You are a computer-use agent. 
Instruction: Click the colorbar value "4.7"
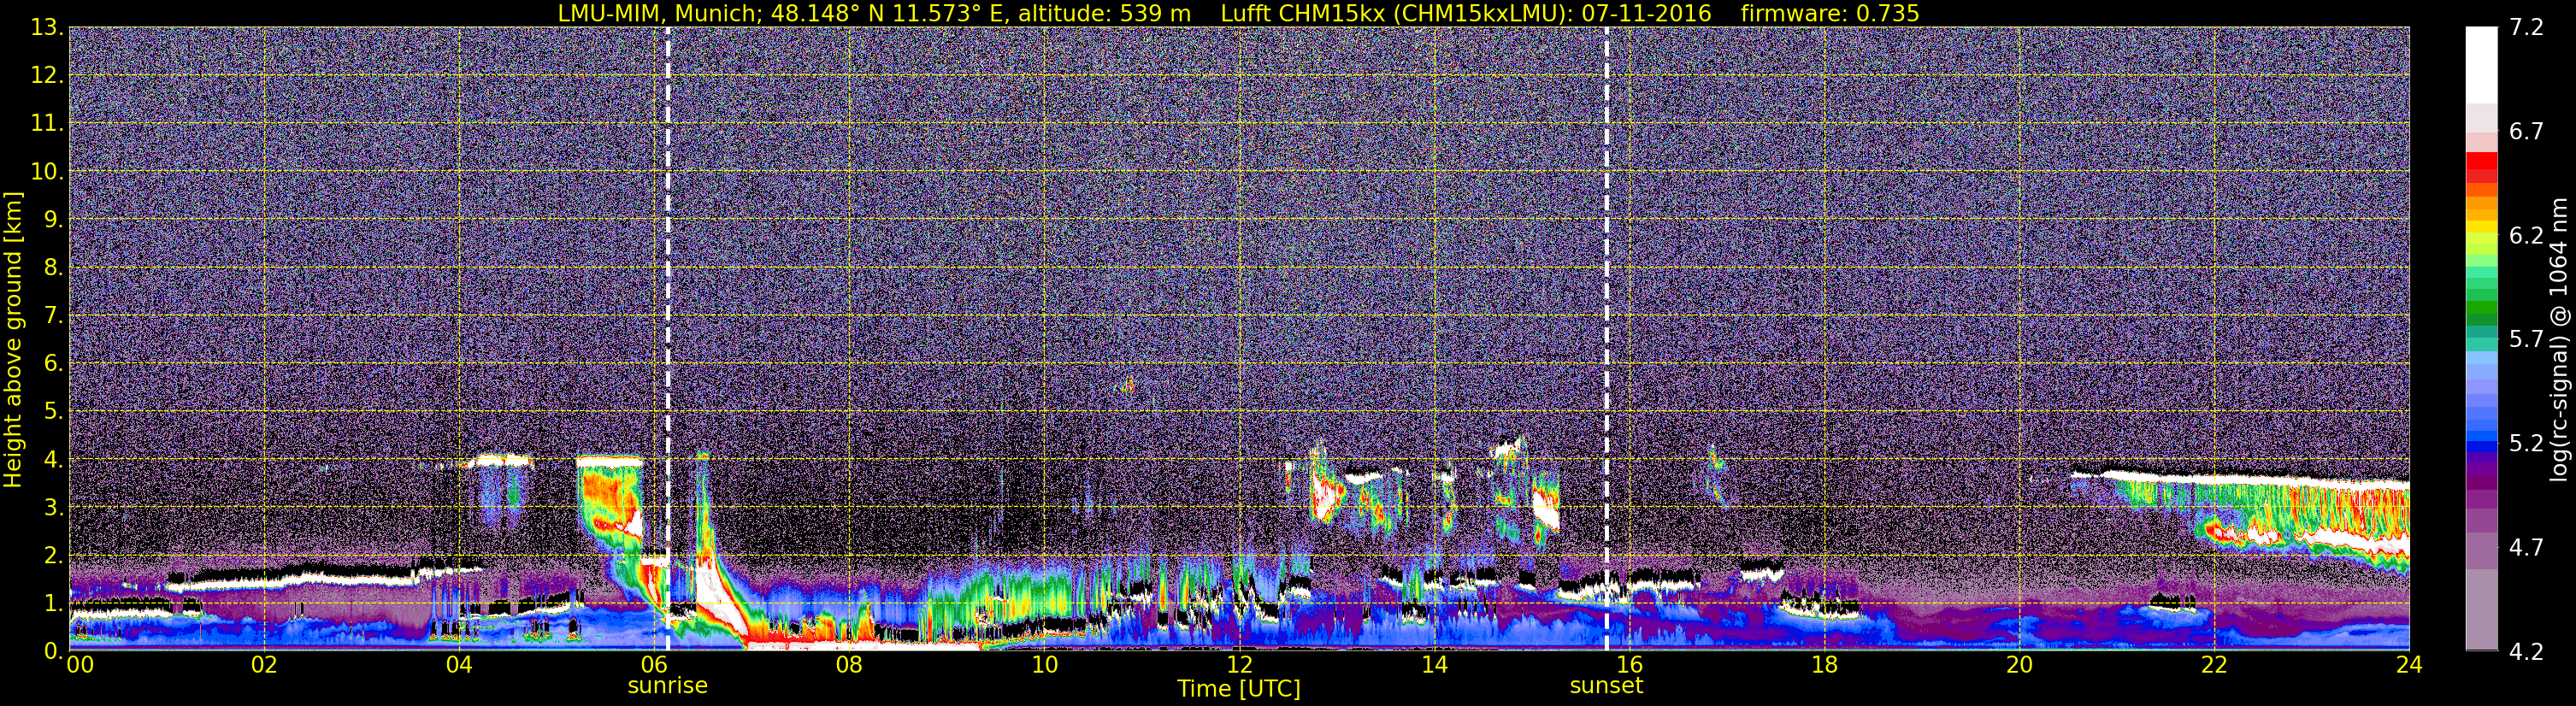(2526, 548)
